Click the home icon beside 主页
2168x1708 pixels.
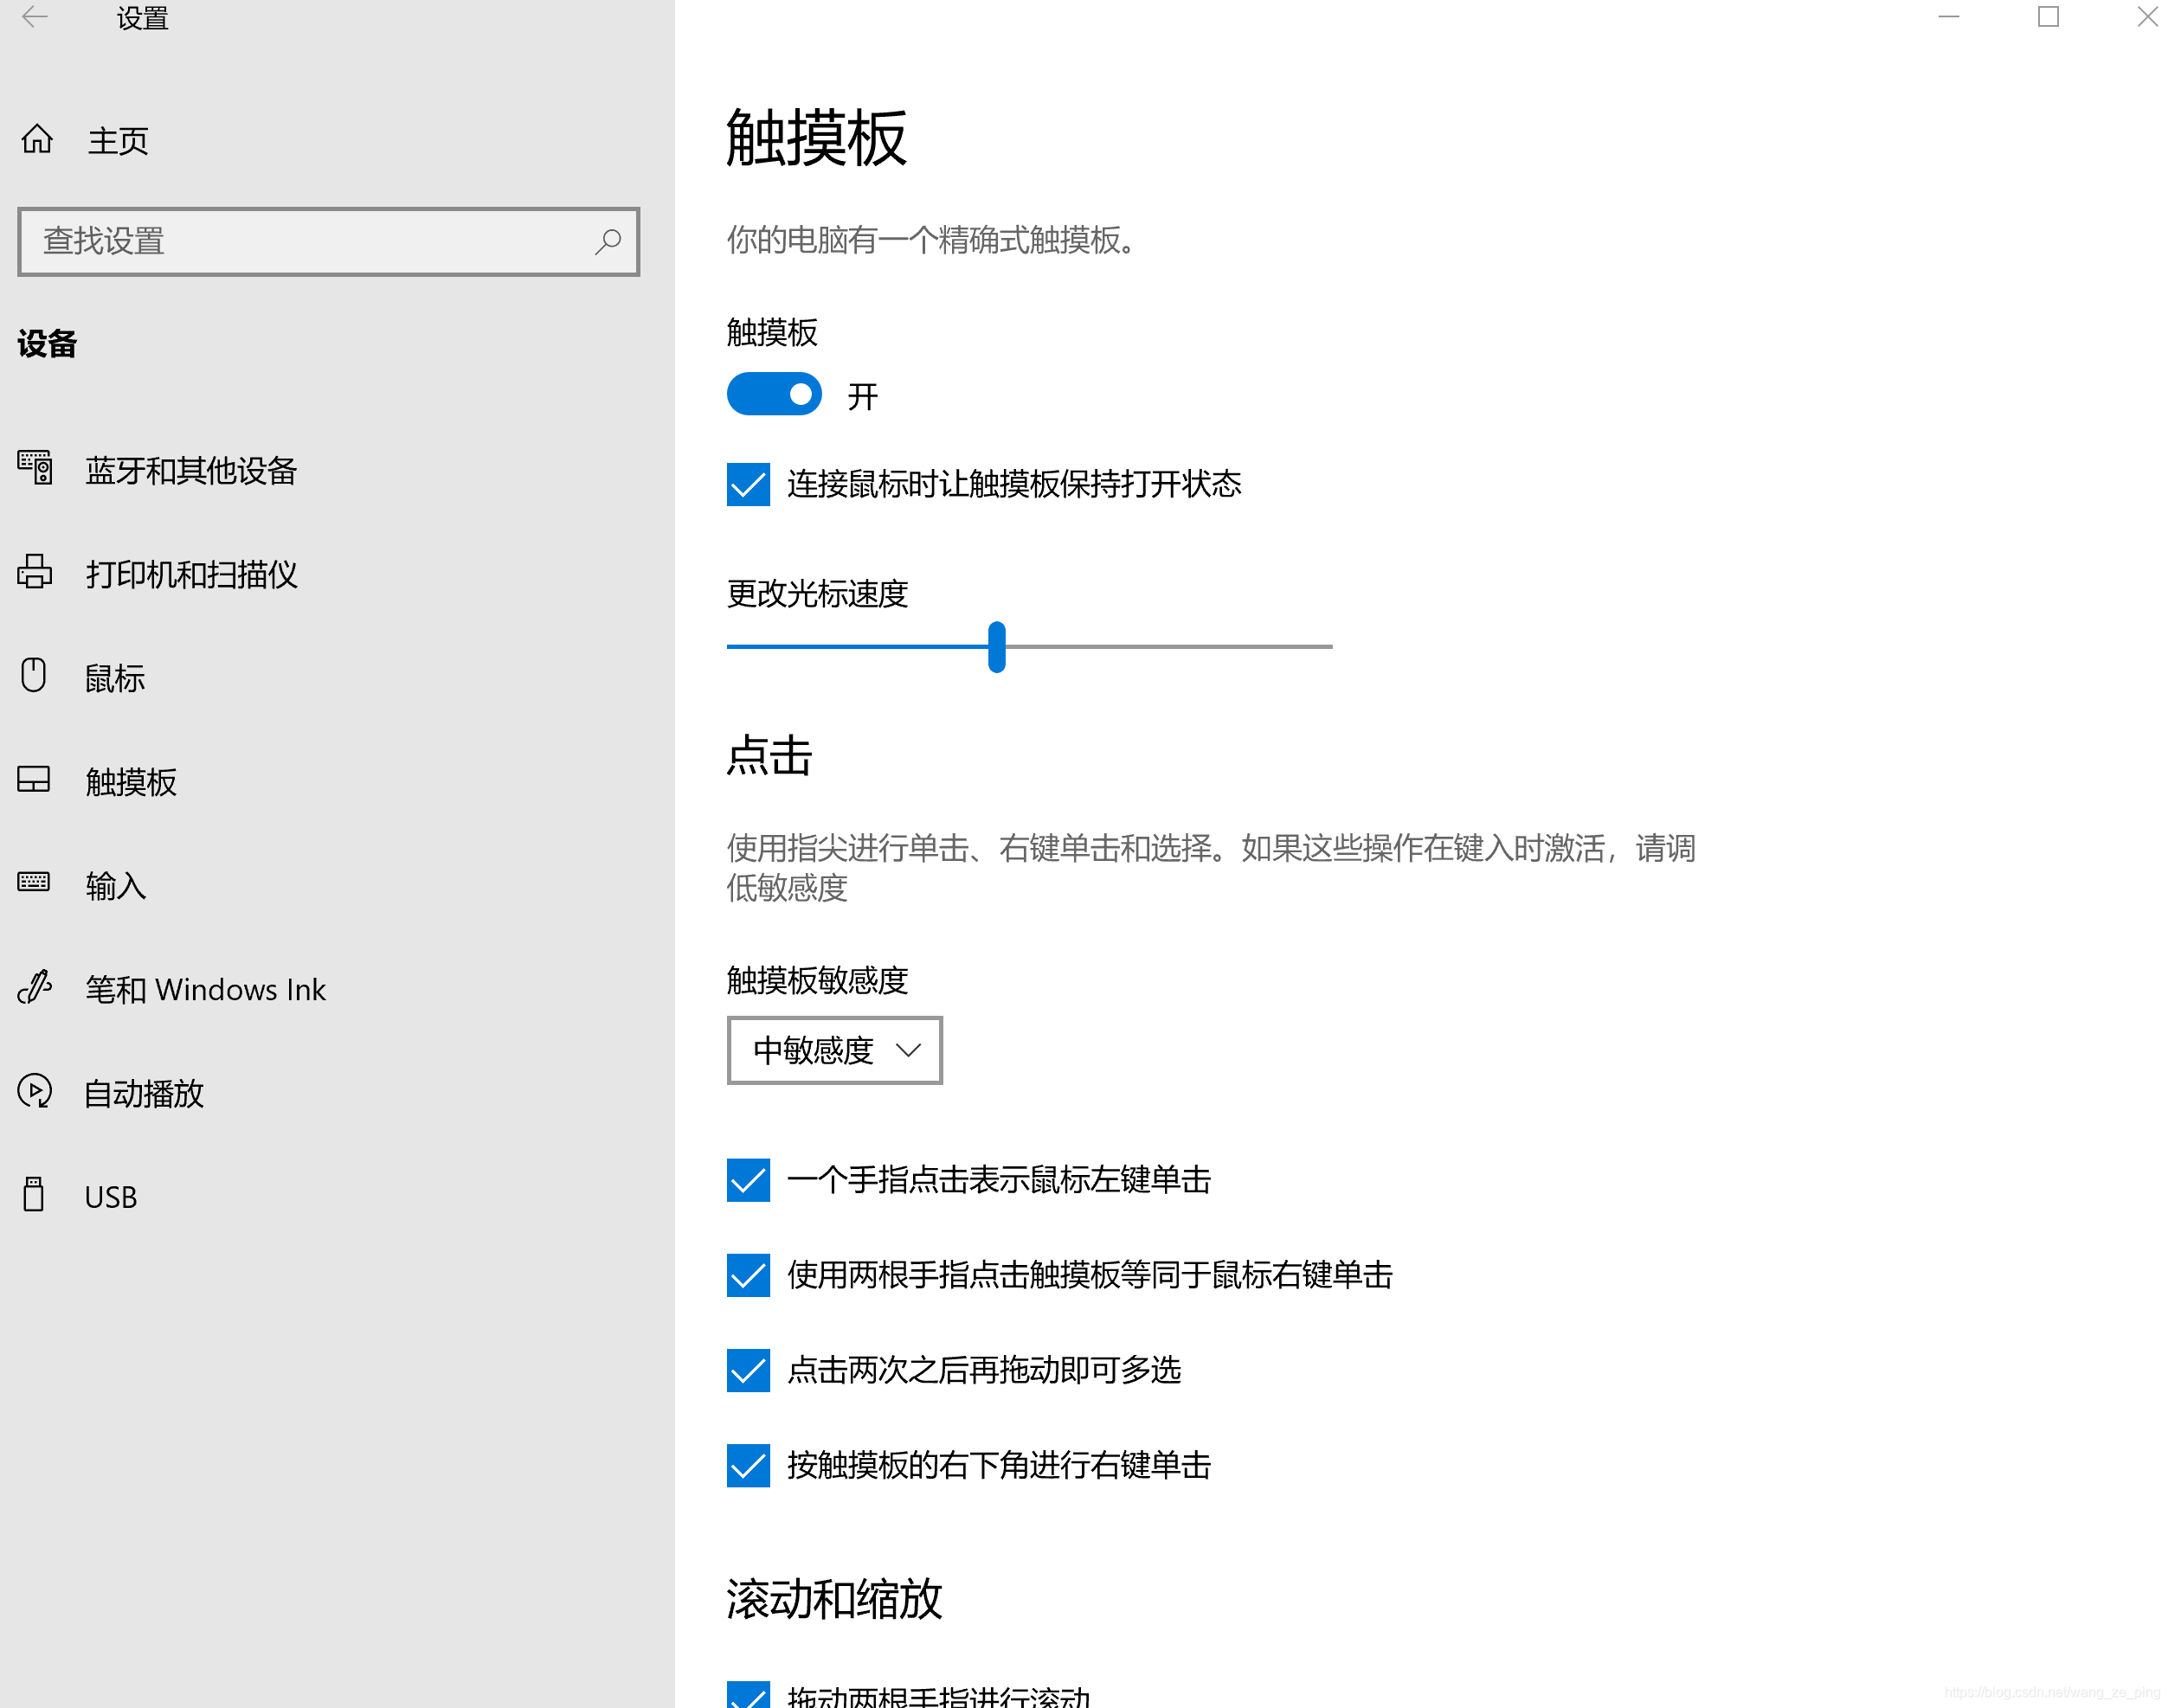tap(37, 139)
